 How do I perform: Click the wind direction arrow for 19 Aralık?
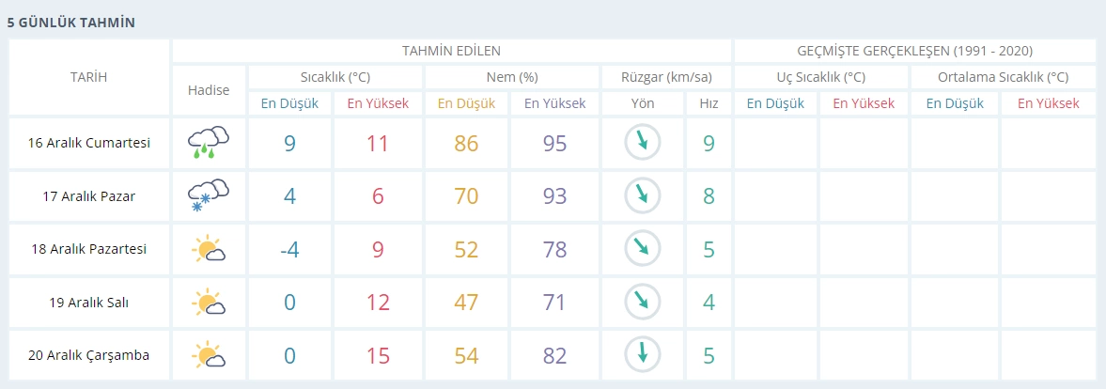[x=643, y=302]
